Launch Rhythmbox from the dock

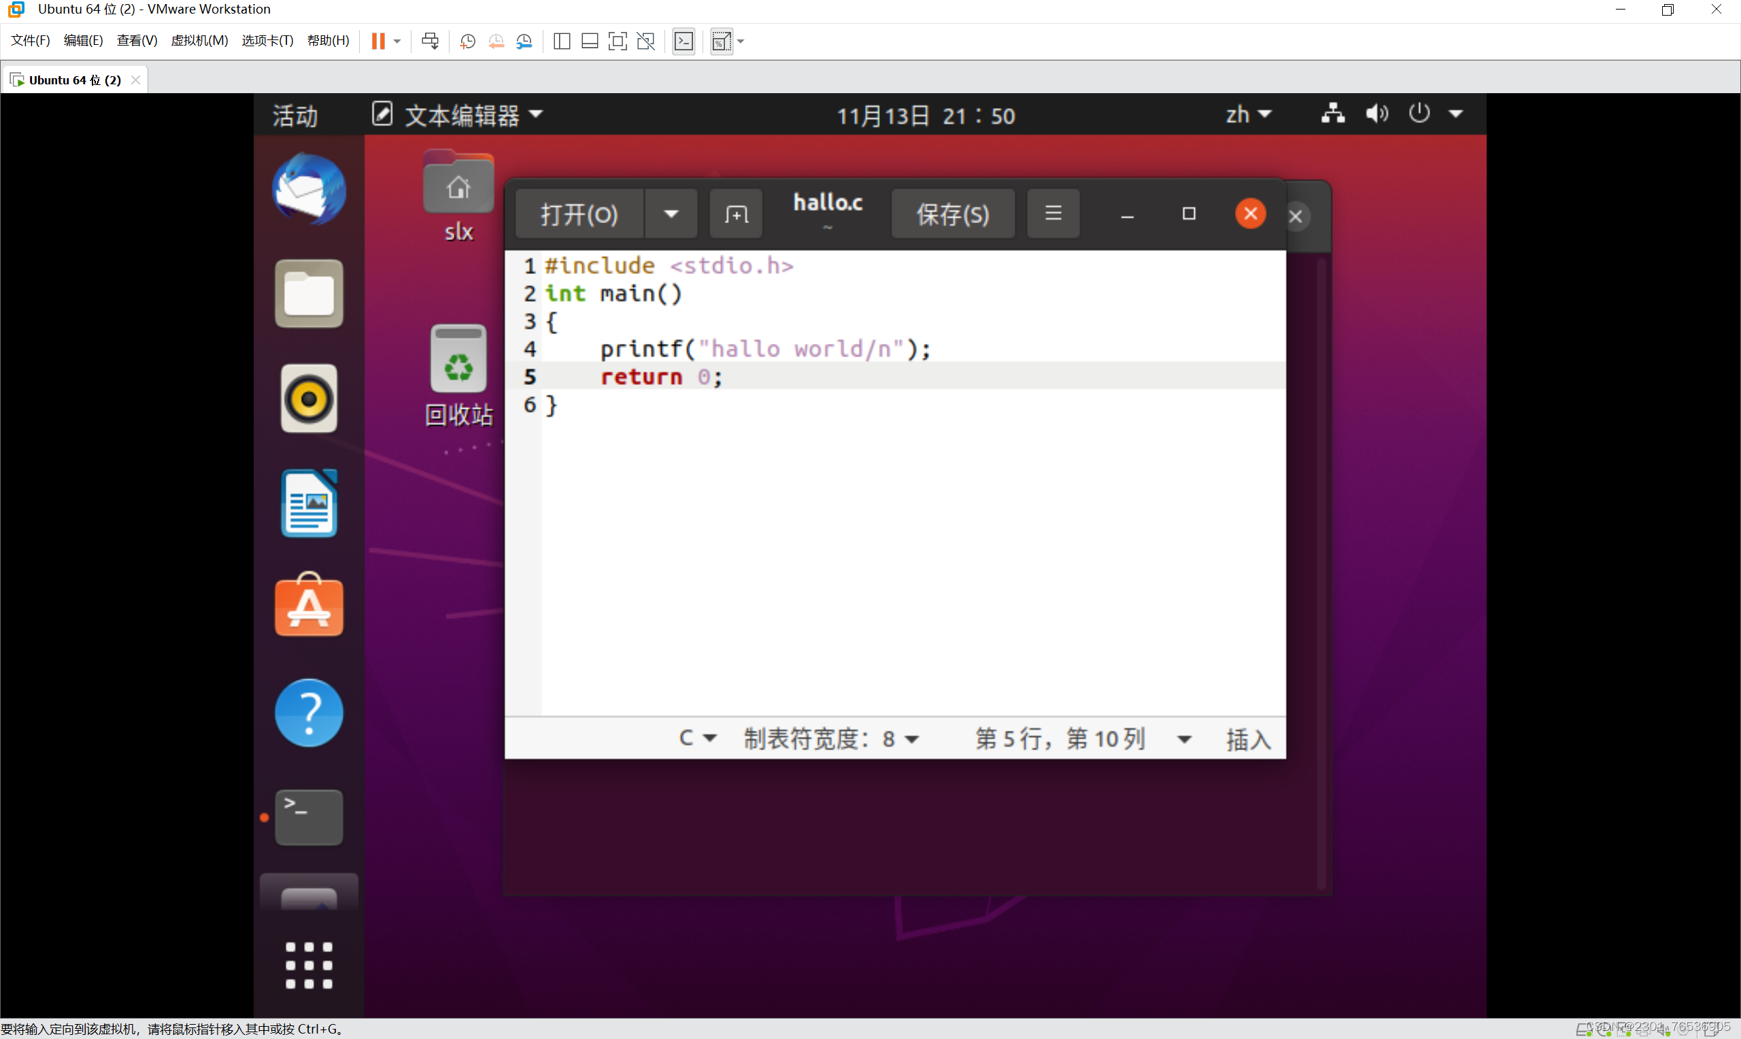point(309,399)
